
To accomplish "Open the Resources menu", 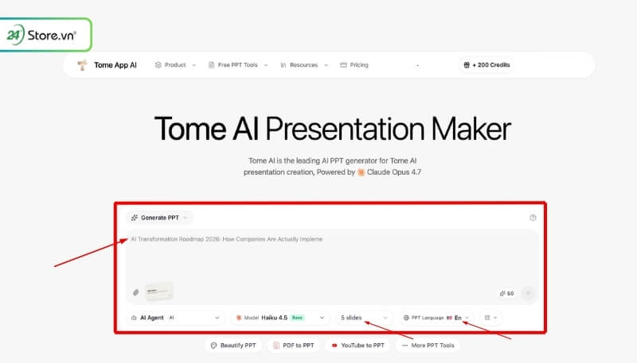I will pyautogui.click(x=304, y=65).
